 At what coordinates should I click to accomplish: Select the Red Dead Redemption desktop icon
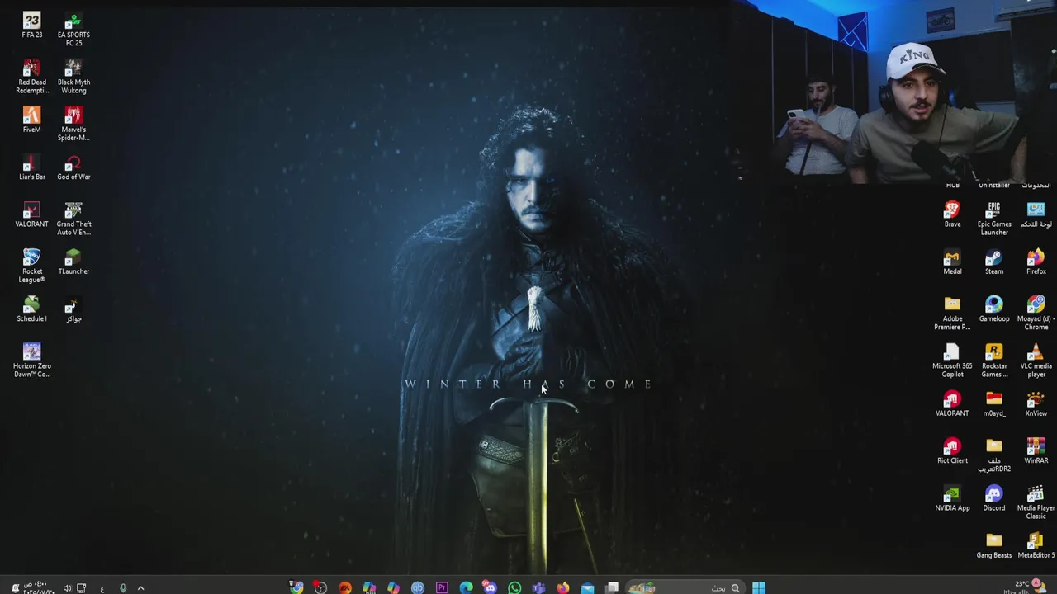click(x=31, y=76)
